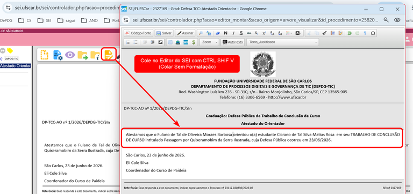This screenshot has width=413, height=194.
Task: Select Atestado Orientador in the process tree
Action: coord(16,66)
